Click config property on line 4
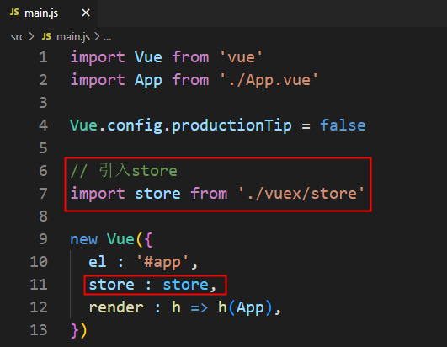This screenshot has width=447, height=347. click(x=135, y=125)
